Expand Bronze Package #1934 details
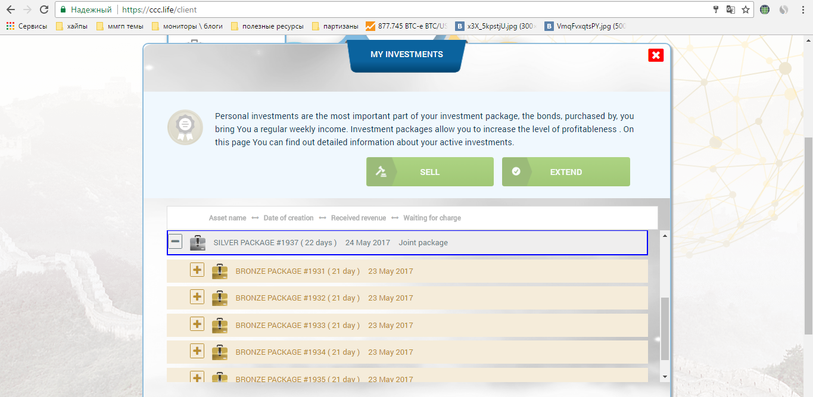This screenshot has height=397, width=813. (197, 351)
